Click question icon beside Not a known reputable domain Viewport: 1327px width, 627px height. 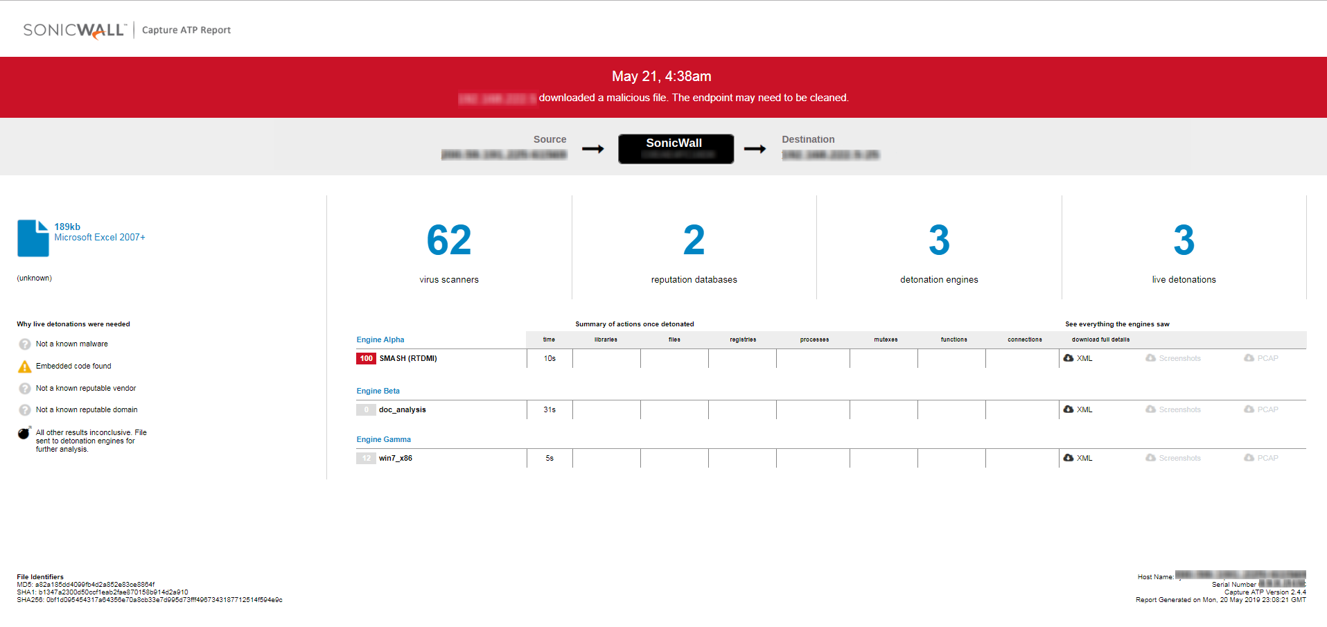(25, 410)
